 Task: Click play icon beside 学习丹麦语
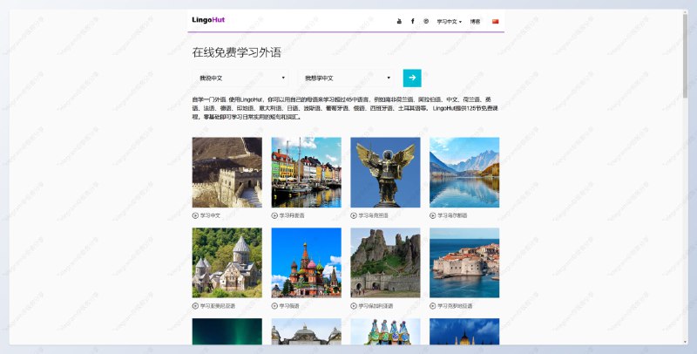pos(275,214)
